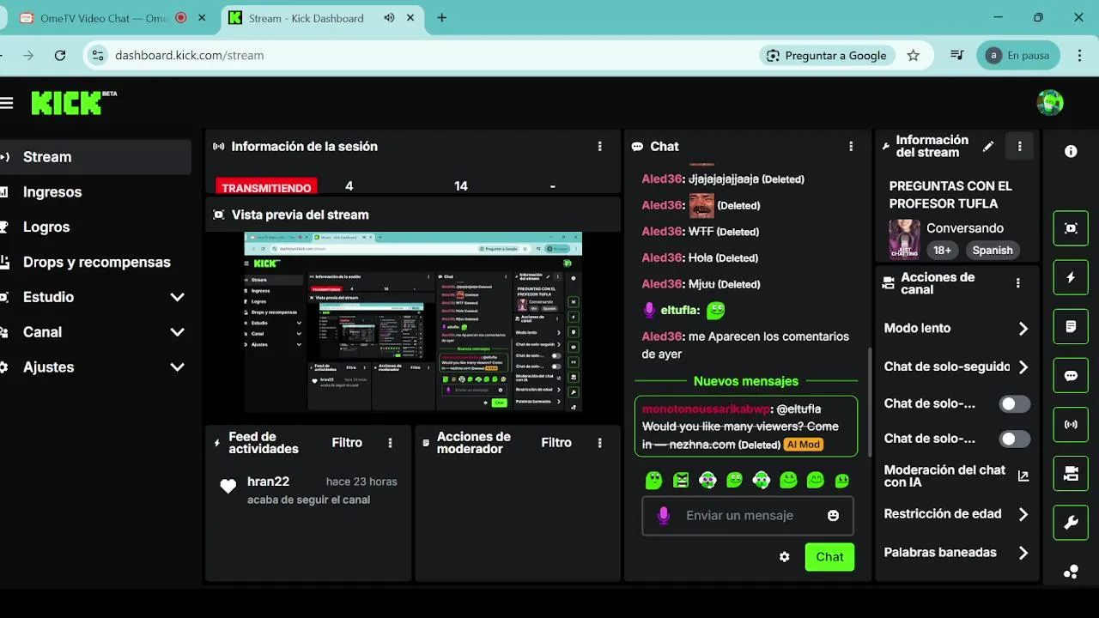The width and height of the screenshot is (1099, 618).
Task: Click the broadcast signal icon in right sidebar
Action: coord(1071,424)
